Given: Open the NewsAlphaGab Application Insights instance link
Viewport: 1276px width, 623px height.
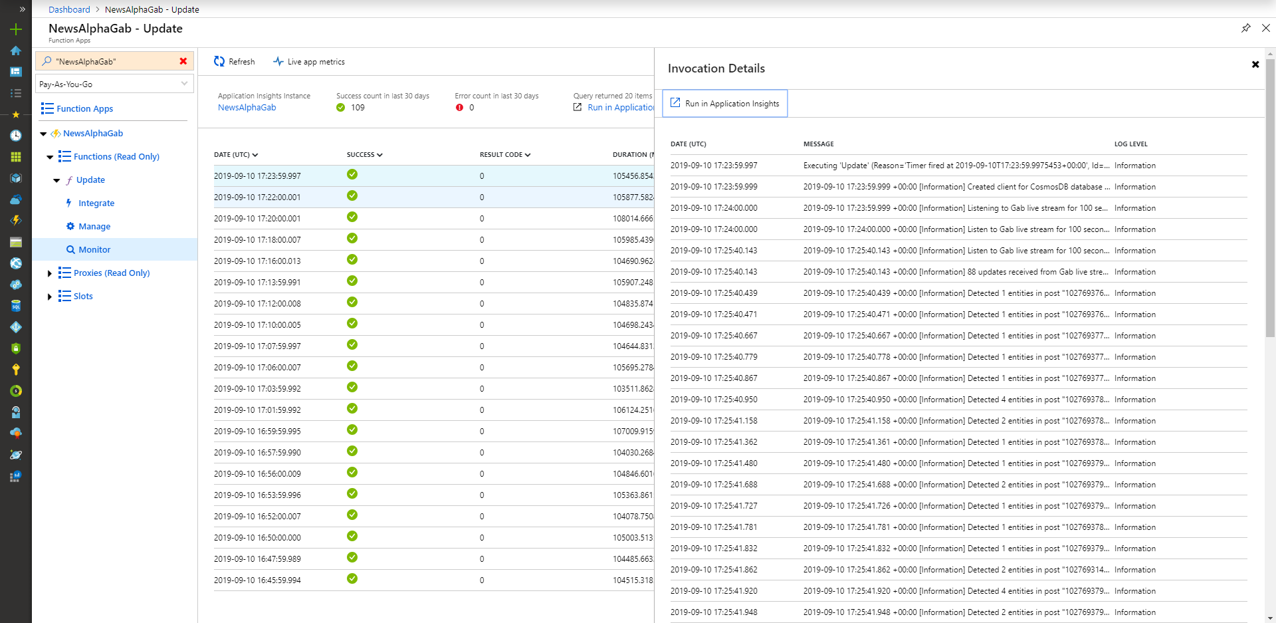Looking at the screenshot, I should tap(247, 108).
